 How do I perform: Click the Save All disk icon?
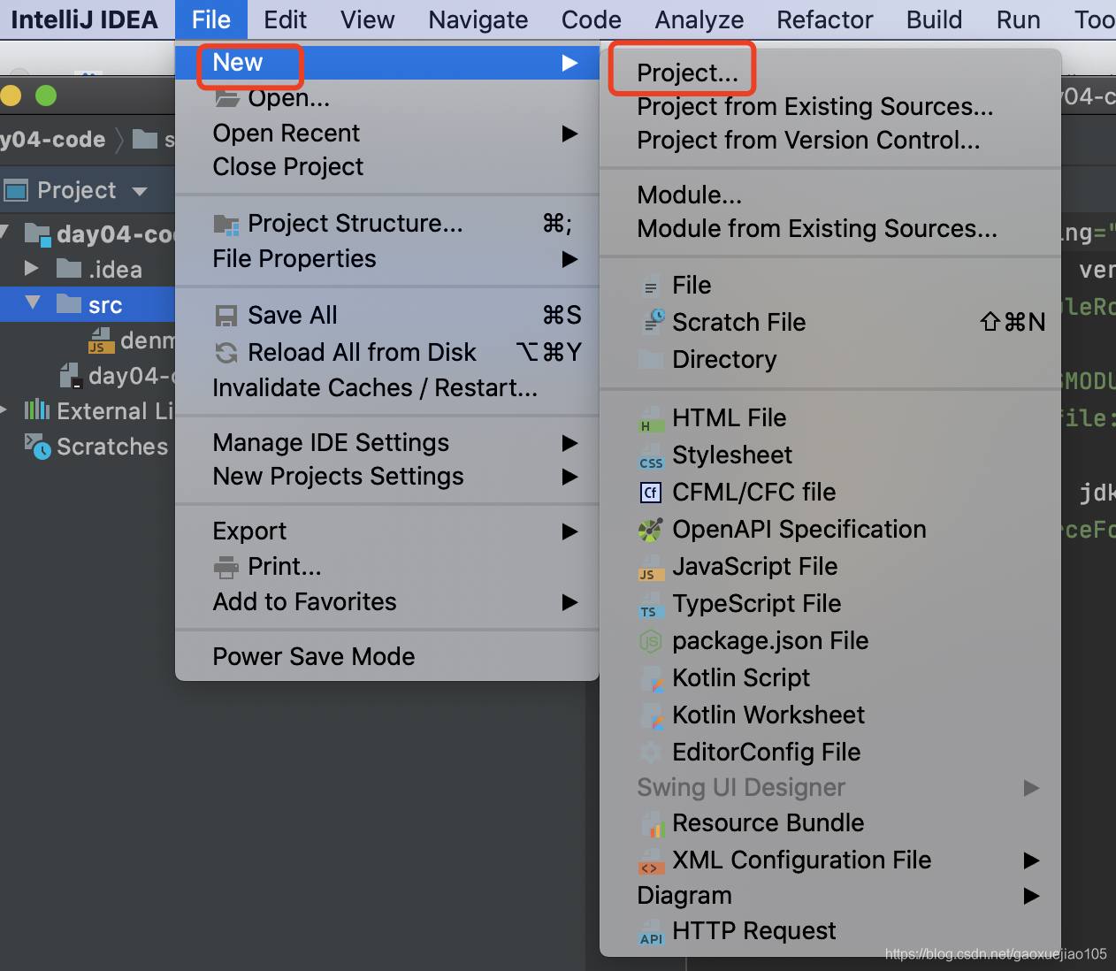(x=226, y=316)
